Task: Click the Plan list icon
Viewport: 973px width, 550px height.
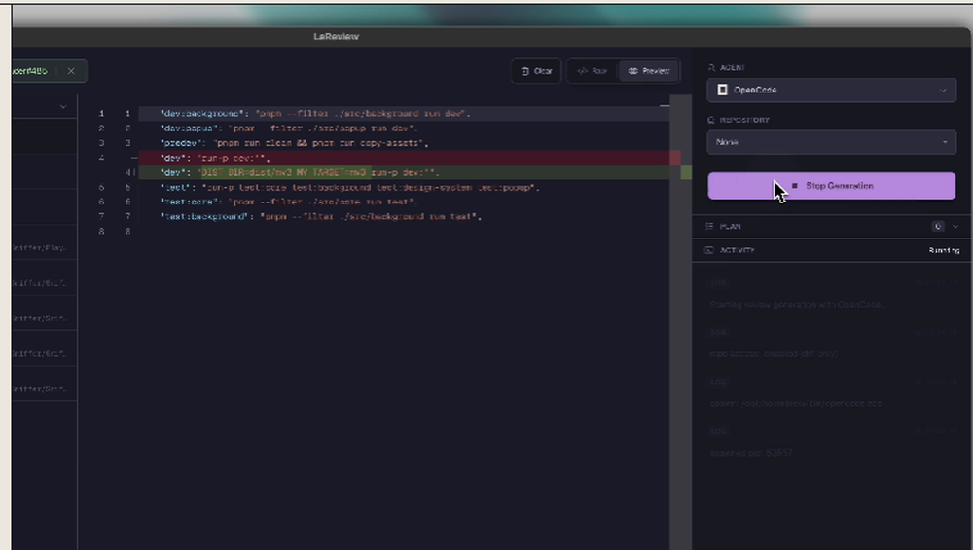Action: point(710,227)
